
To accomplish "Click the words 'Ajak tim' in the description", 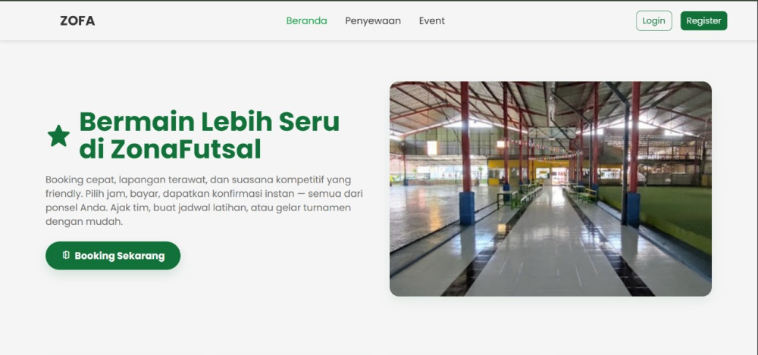I will point(129,207).
